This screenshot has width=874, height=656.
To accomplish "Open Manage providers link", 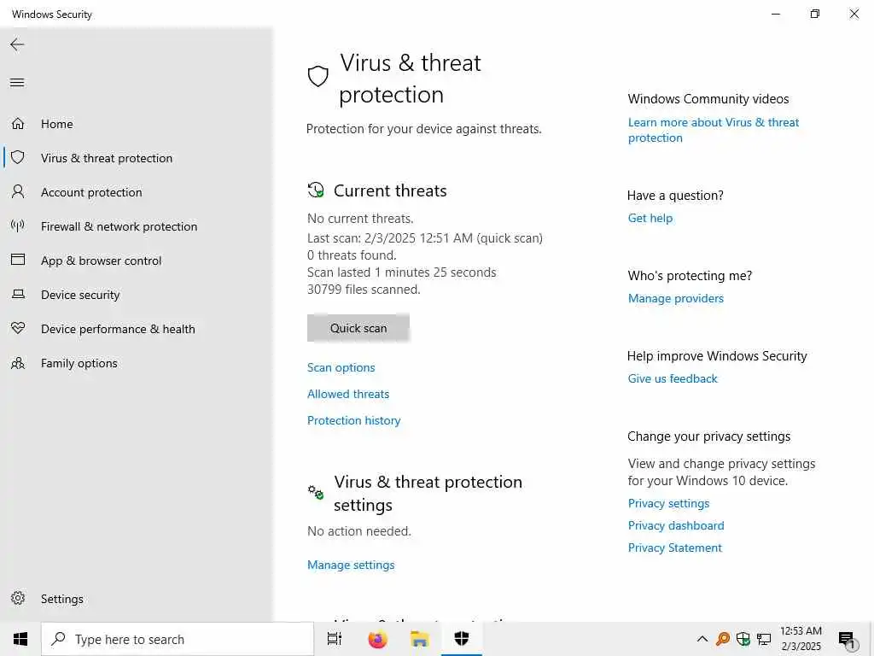I will [676, 298].
